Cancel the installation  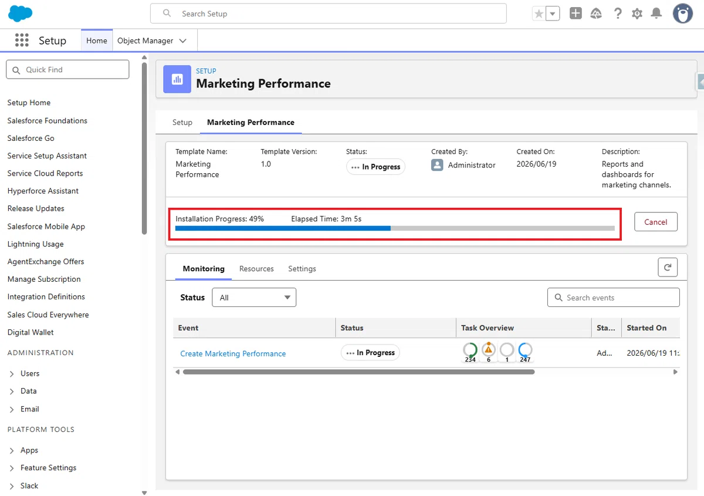(x=656, y=222)
